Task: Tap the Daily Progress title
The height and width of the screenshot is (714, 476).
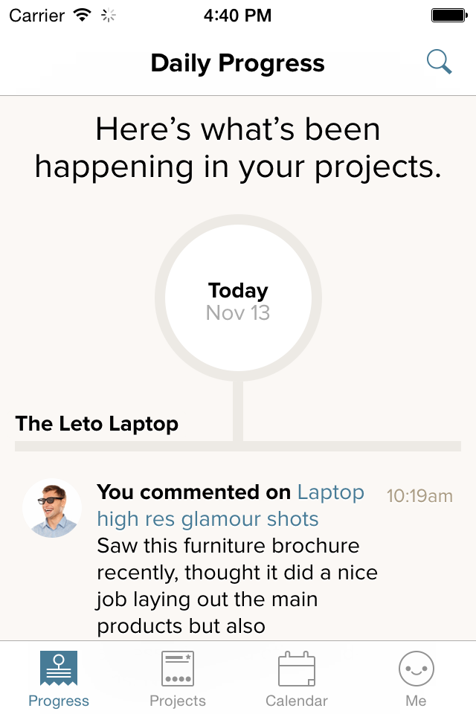Action: click(x=237, y=63)
